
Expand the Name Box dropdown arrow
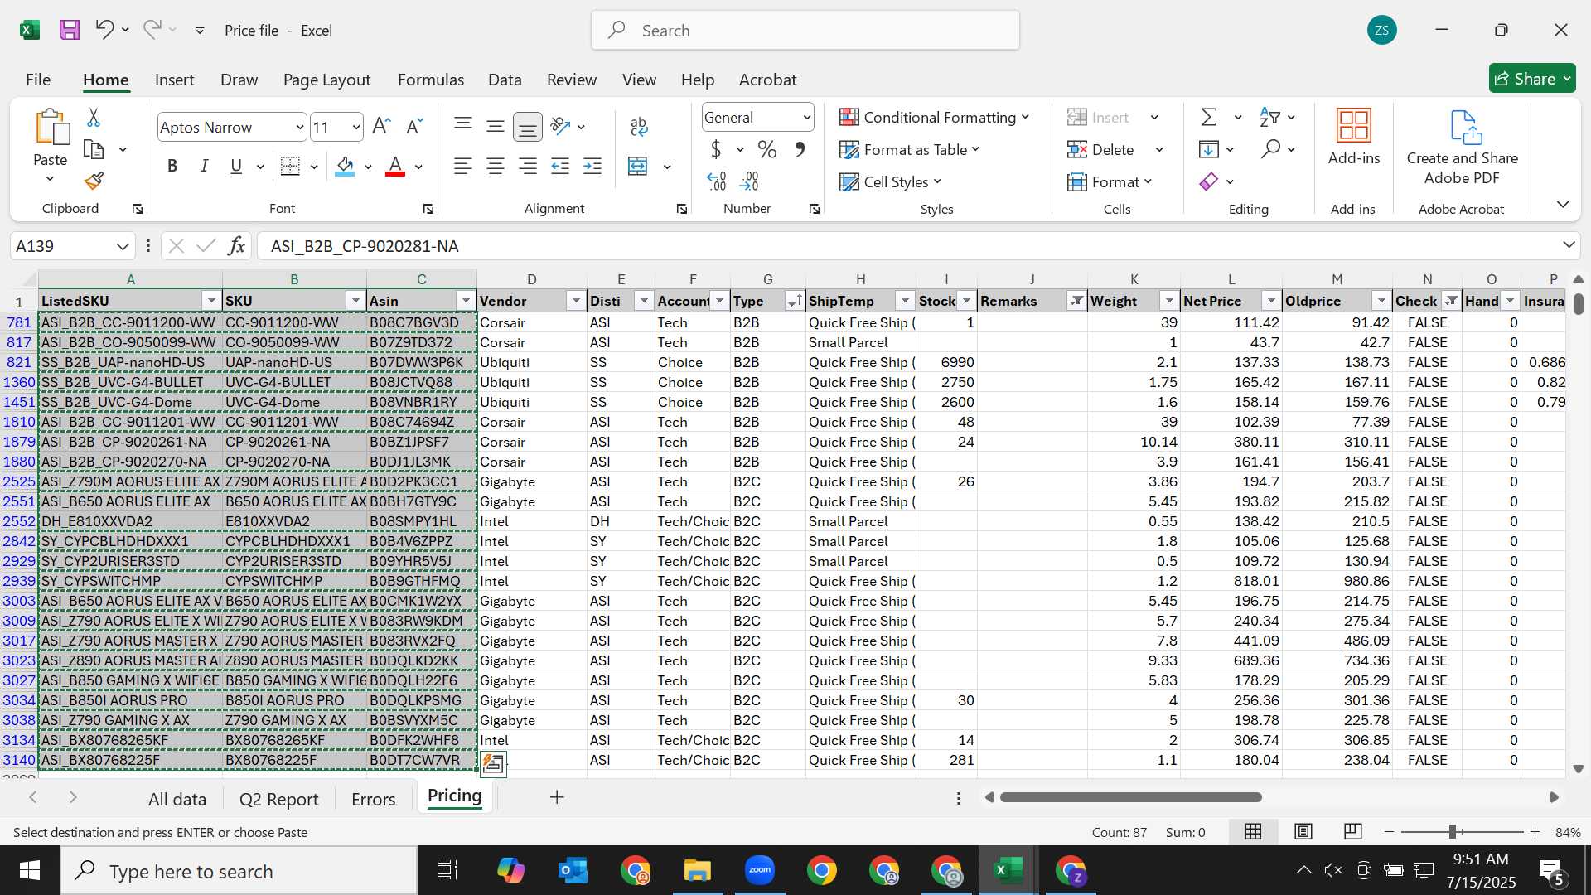[123, 246]
